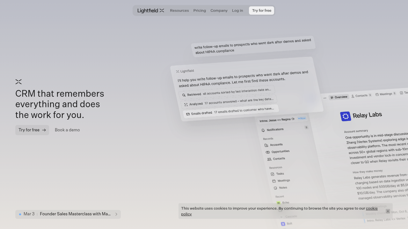Toggle the Now badge on the Intros banner
Screen dimensions: 408x229
click(x=302, y=118)
